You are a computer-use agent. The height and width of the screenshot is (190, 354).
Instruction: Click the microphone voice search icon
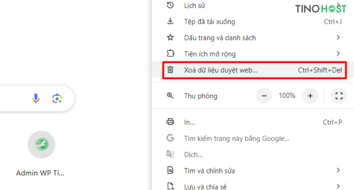pos(36,98)
